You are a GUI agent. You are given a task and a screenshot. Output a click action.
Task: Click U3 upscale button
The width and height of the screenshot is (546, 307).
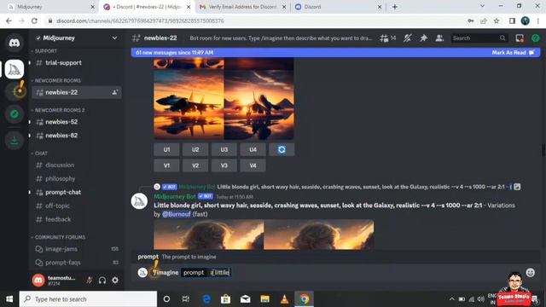[x=224, y=150]
